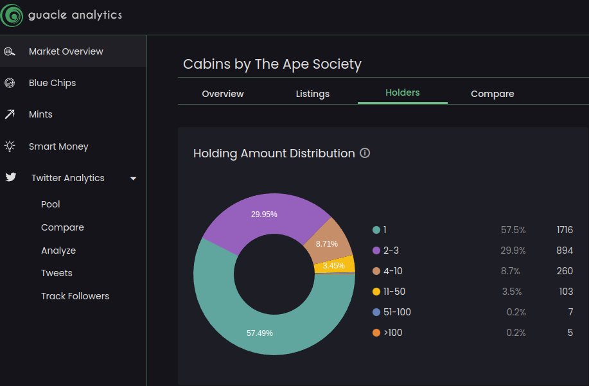
Task: Click the legend label >100
Action: [x=393, y=333]
